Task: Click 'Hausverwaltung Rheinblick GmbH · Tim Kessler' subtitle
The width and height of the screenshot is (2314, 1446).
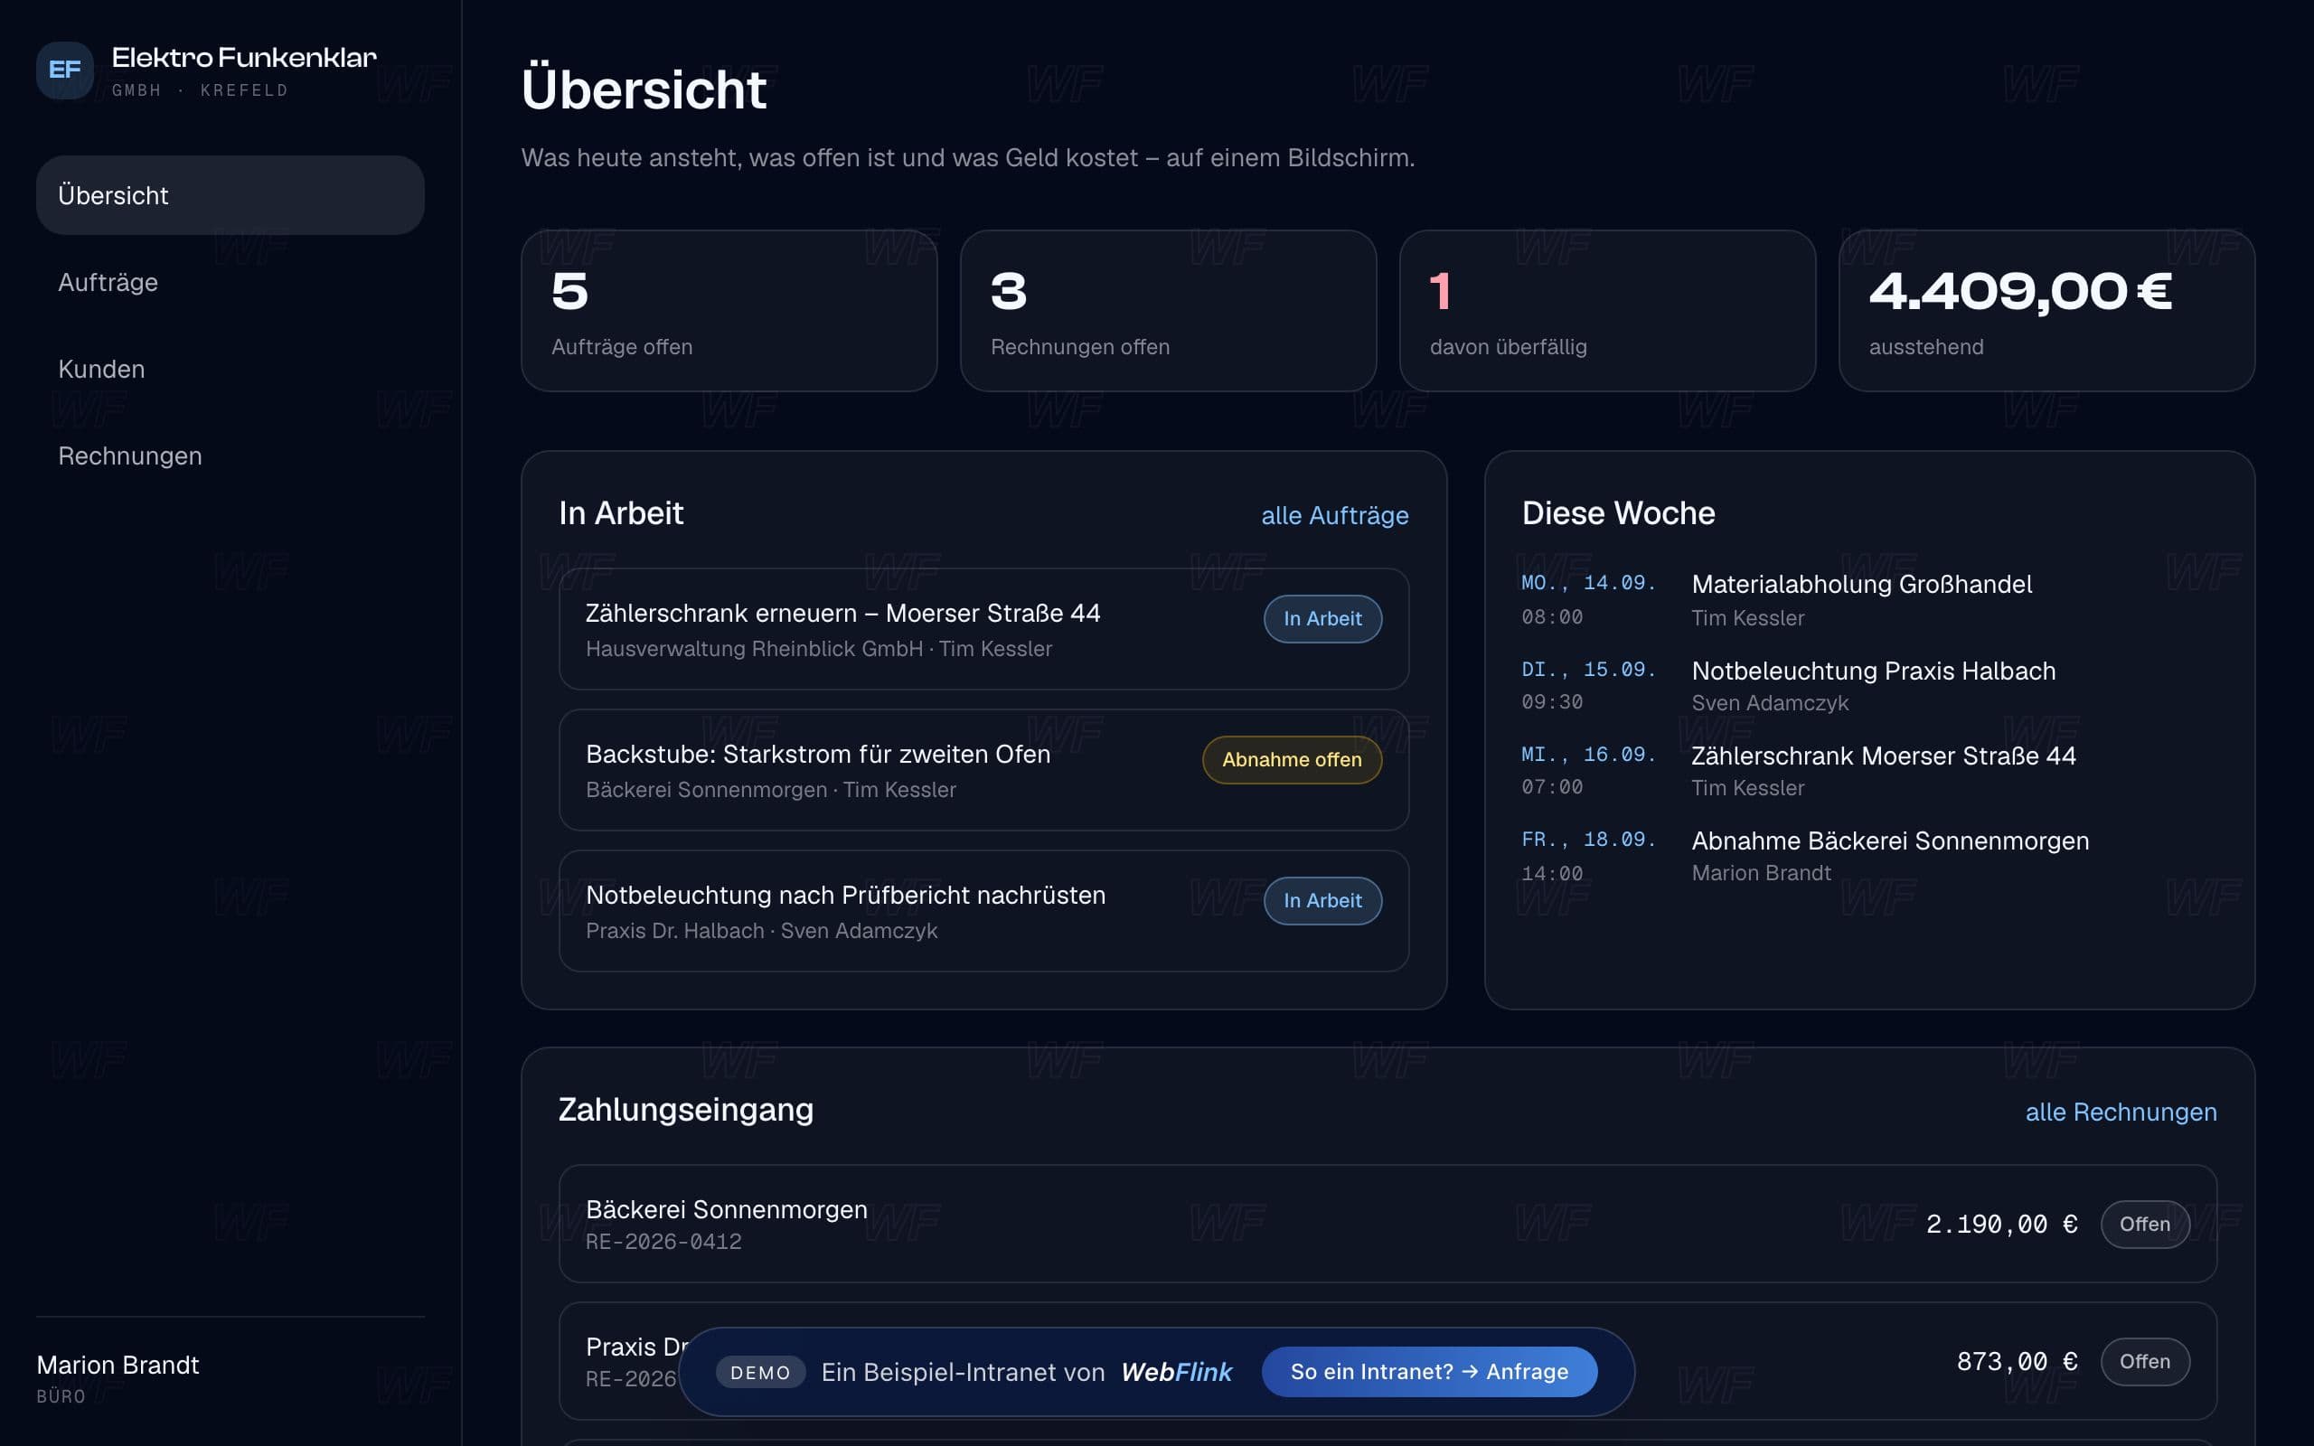Action: [819, 650]
